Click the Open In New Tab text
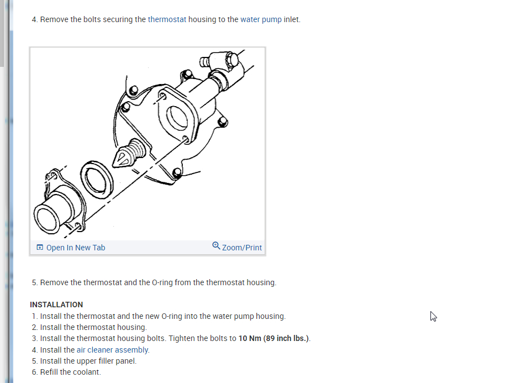The image size is (510, 383). click(76, 248)
